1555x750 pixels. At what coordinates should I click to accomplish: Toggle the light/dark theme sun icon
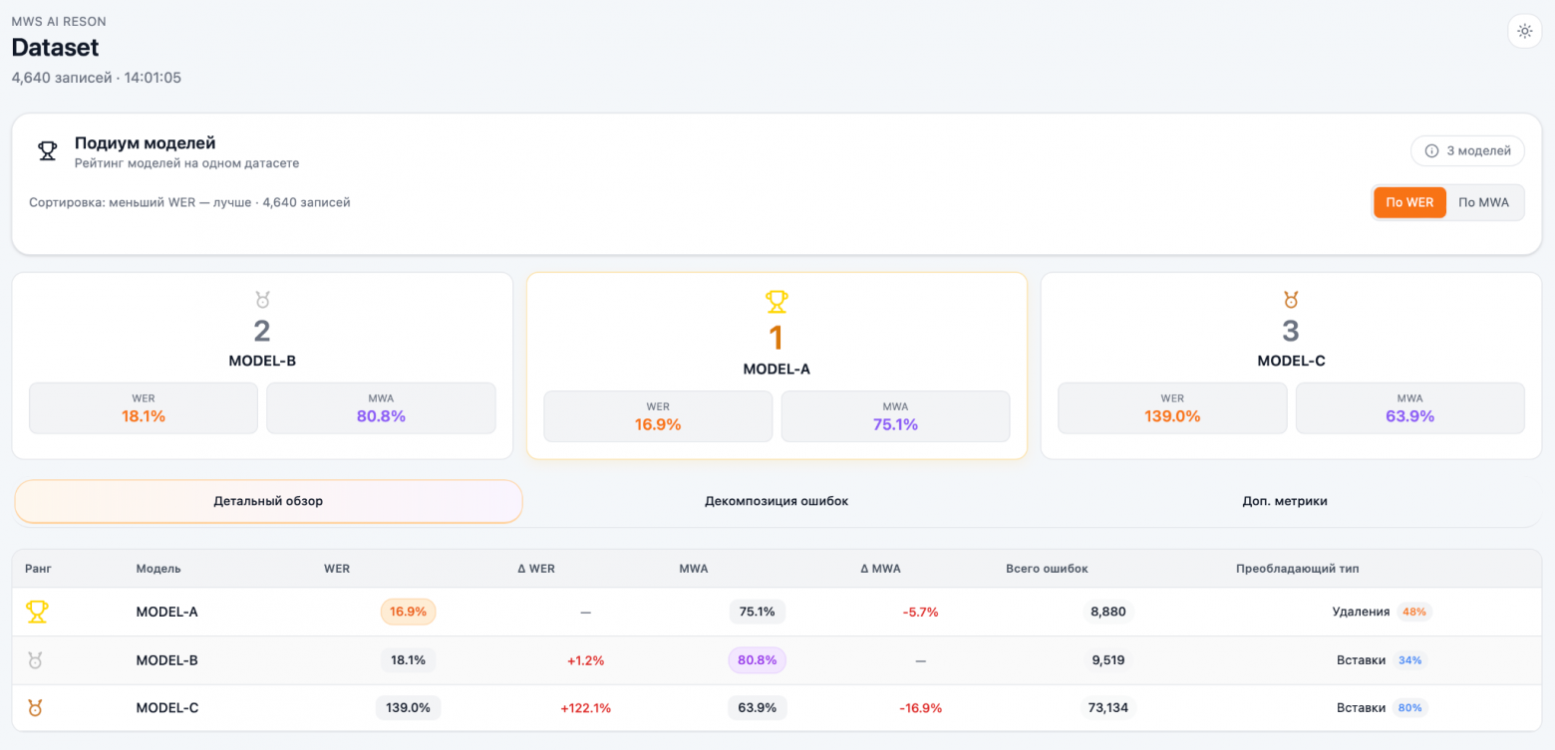point(1524,31)
